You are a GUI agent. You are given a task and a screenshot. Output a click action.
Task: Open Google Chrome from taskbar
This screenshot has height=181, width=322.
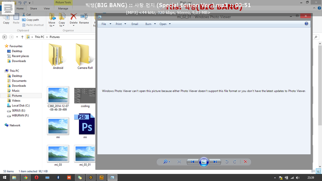pyautogui.click(x=26, y=177)
